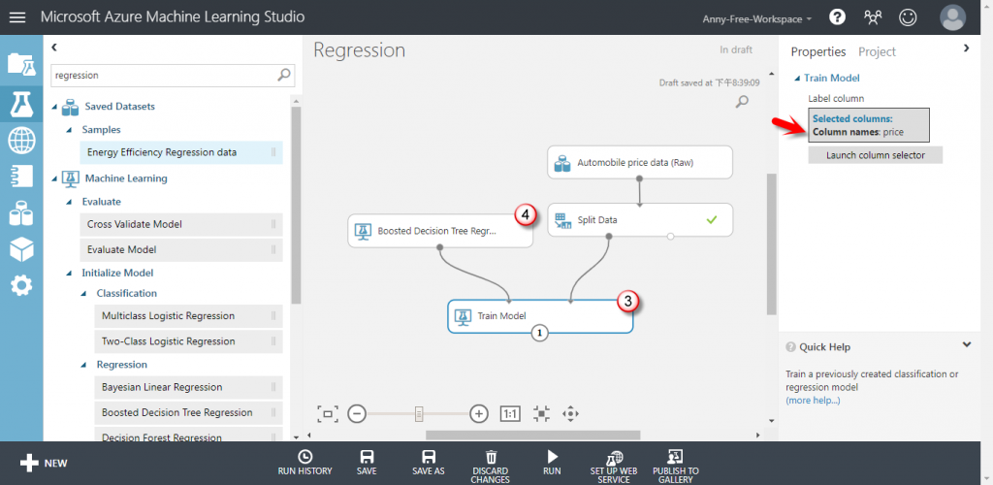Open the help question mark icon
This screenshot has height=485, width=993.
pyautogui.click(x=837, y=17)
